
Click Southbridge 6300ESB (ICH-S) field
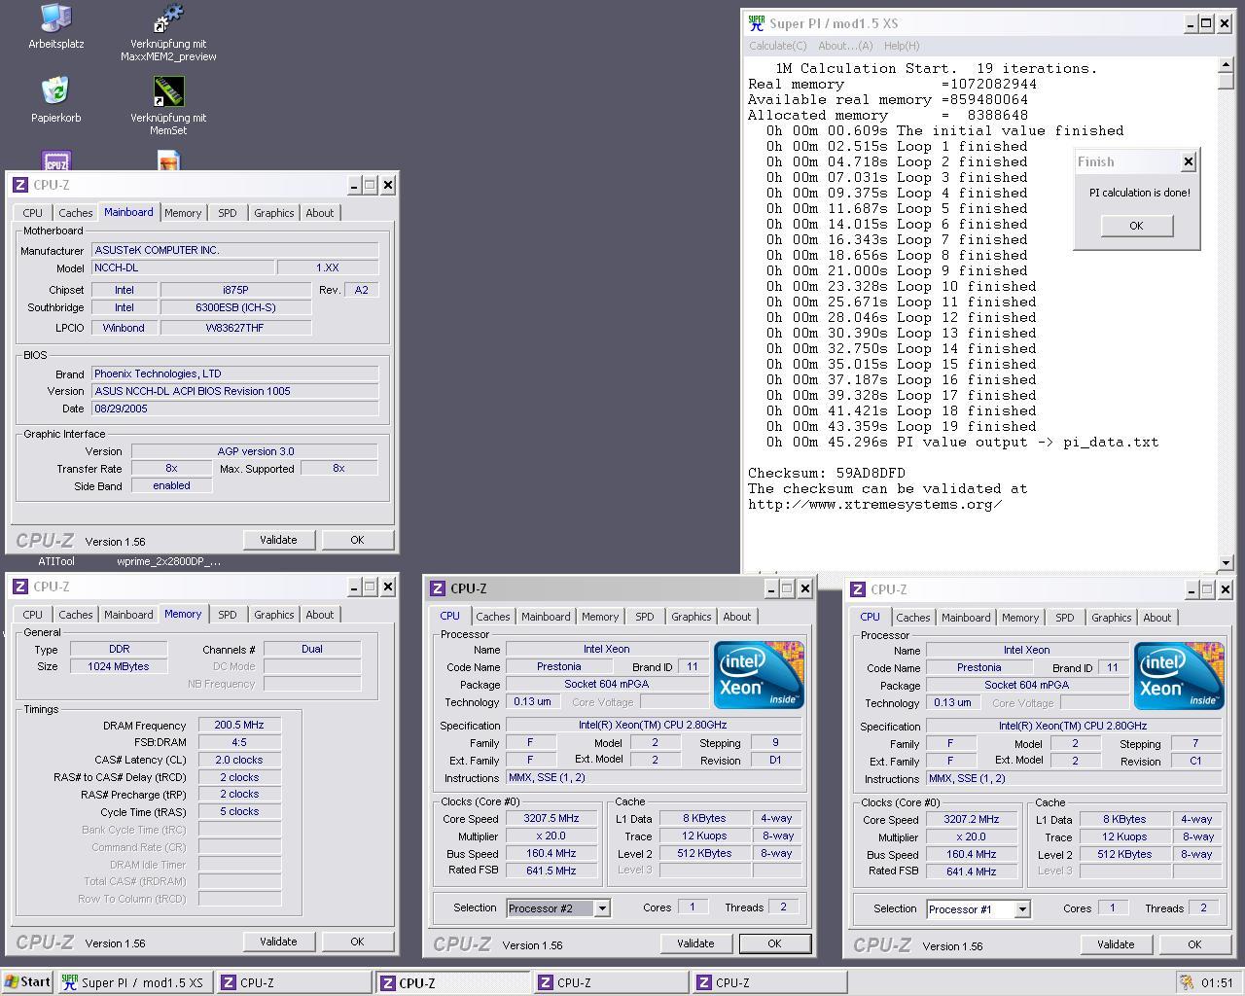coord(235,307)
